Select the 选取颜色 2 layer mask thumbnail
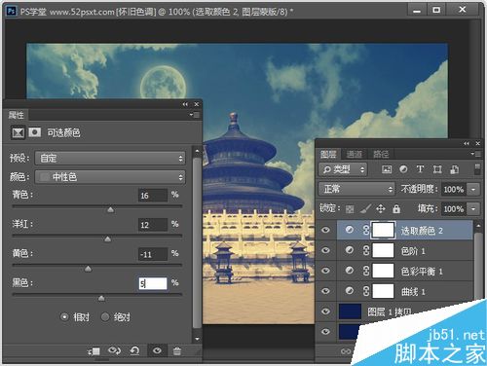 383,230
